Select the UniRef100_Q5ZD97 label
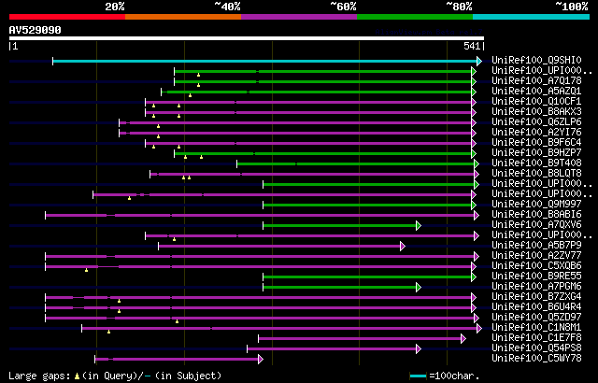 click(x=536, y=318)
